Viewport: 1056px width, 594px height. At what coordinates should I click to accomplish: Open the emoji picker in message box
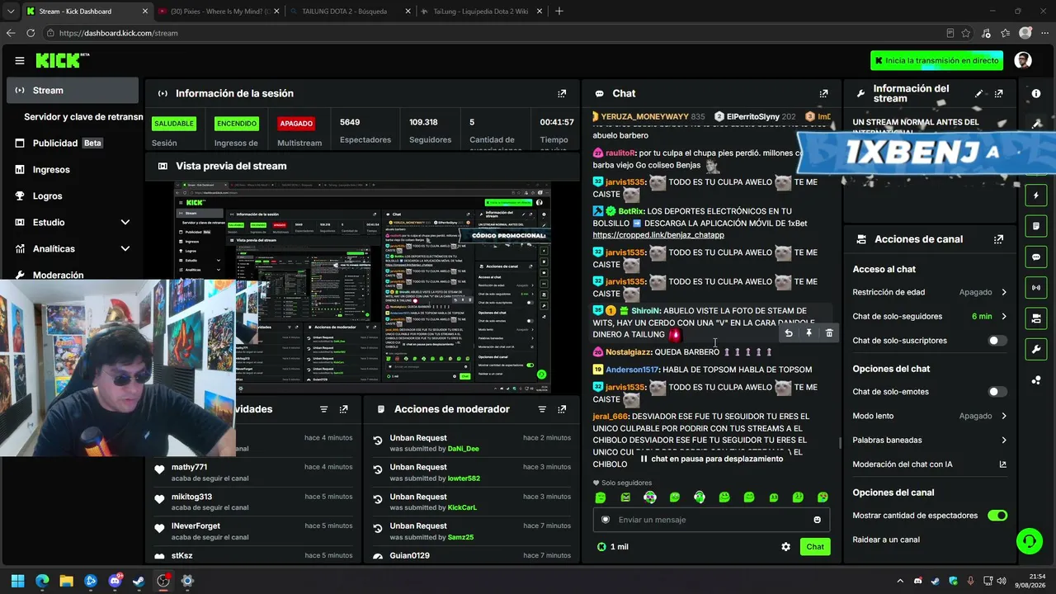(818, 520)
